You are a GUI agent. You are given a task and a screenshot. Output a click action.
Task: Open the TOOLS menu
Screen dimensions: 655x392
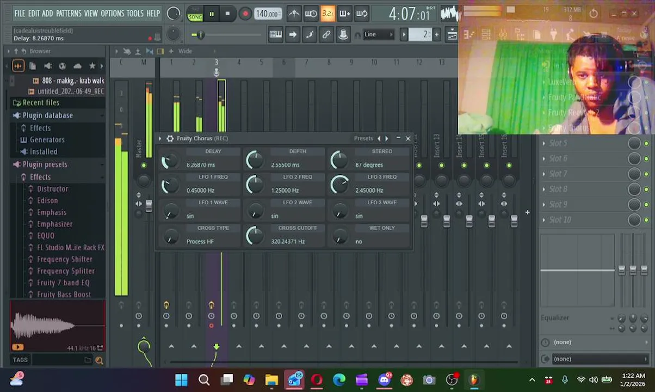[x=135, y=14]
